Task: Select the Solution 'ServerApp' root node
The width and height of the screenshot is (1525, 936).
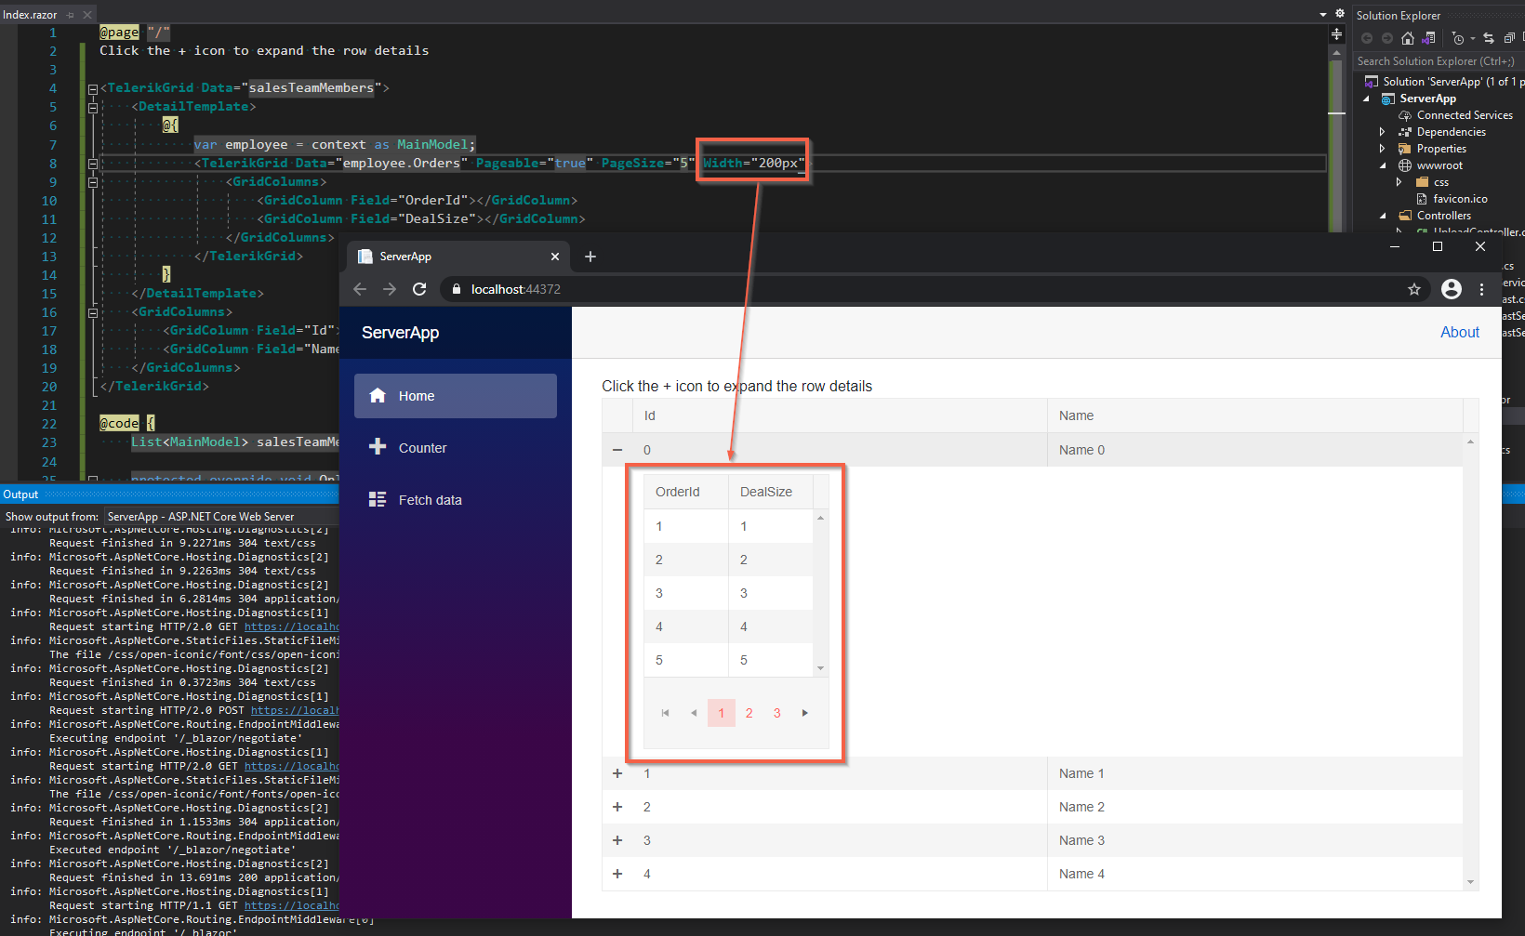Action: tap(1444, 82)
